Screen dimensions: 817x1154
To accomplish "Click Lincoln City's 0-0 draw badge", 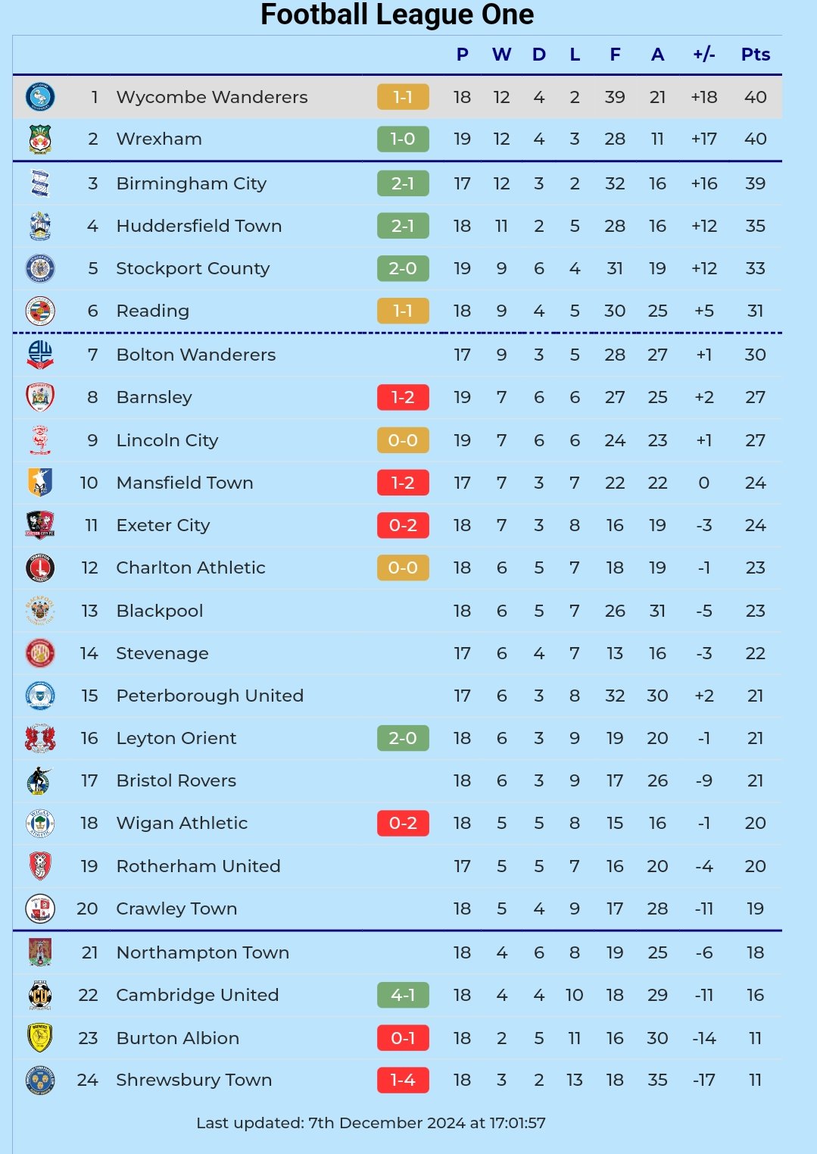I will (x=403, y=440).
